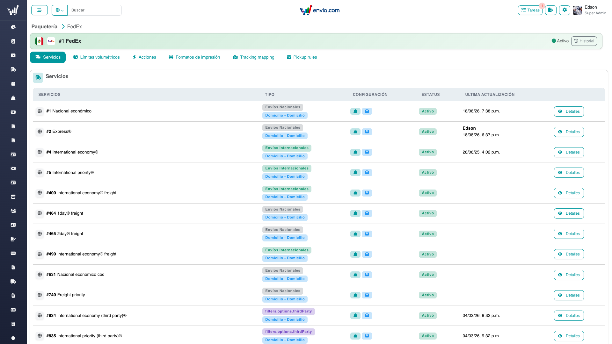Image resolution: width=612 pixels, height=344 pixels.
Task: Click the weight bag sidebar icon
Action: pyautogui.click(x=13, y=98)
